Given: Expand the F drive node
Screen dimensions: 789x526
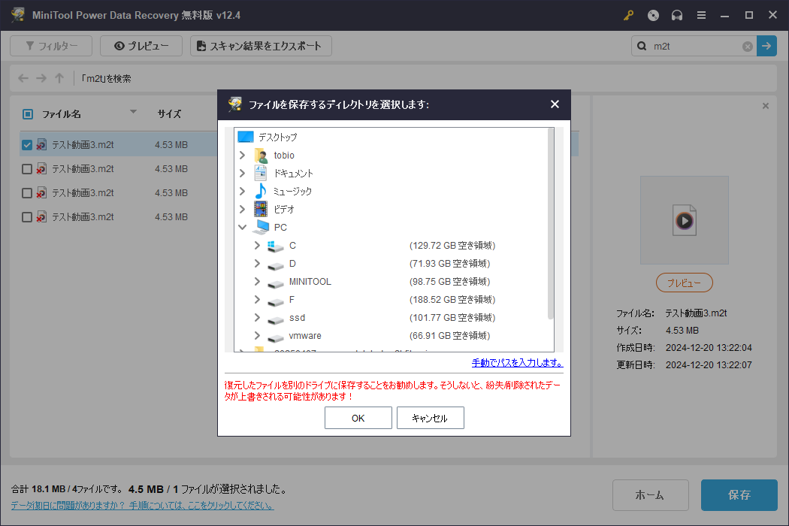Looking at the screenshot, I should 257,300.
